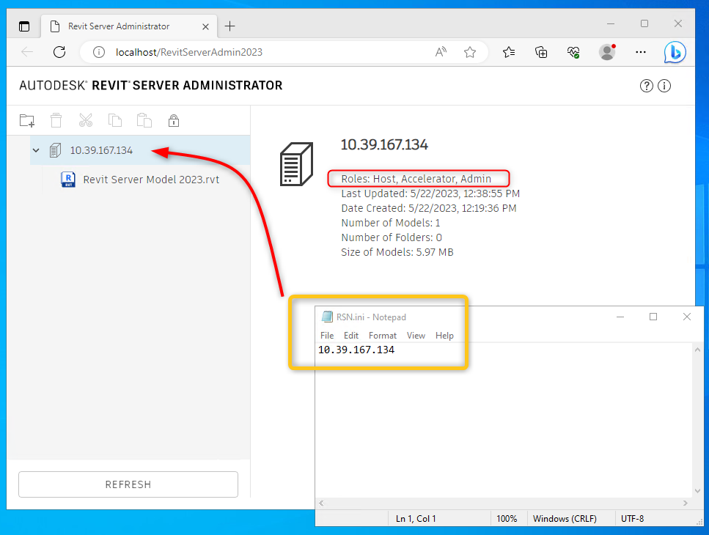Screen dimensions: 709x535
Task: Click the Size of Models: 5.97 MB line
Action: [397, 252]
